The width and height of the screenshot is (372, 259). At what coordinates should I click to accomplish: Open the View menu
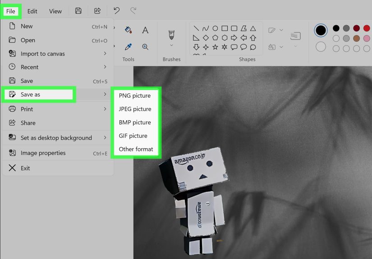(x=55, y=11)
